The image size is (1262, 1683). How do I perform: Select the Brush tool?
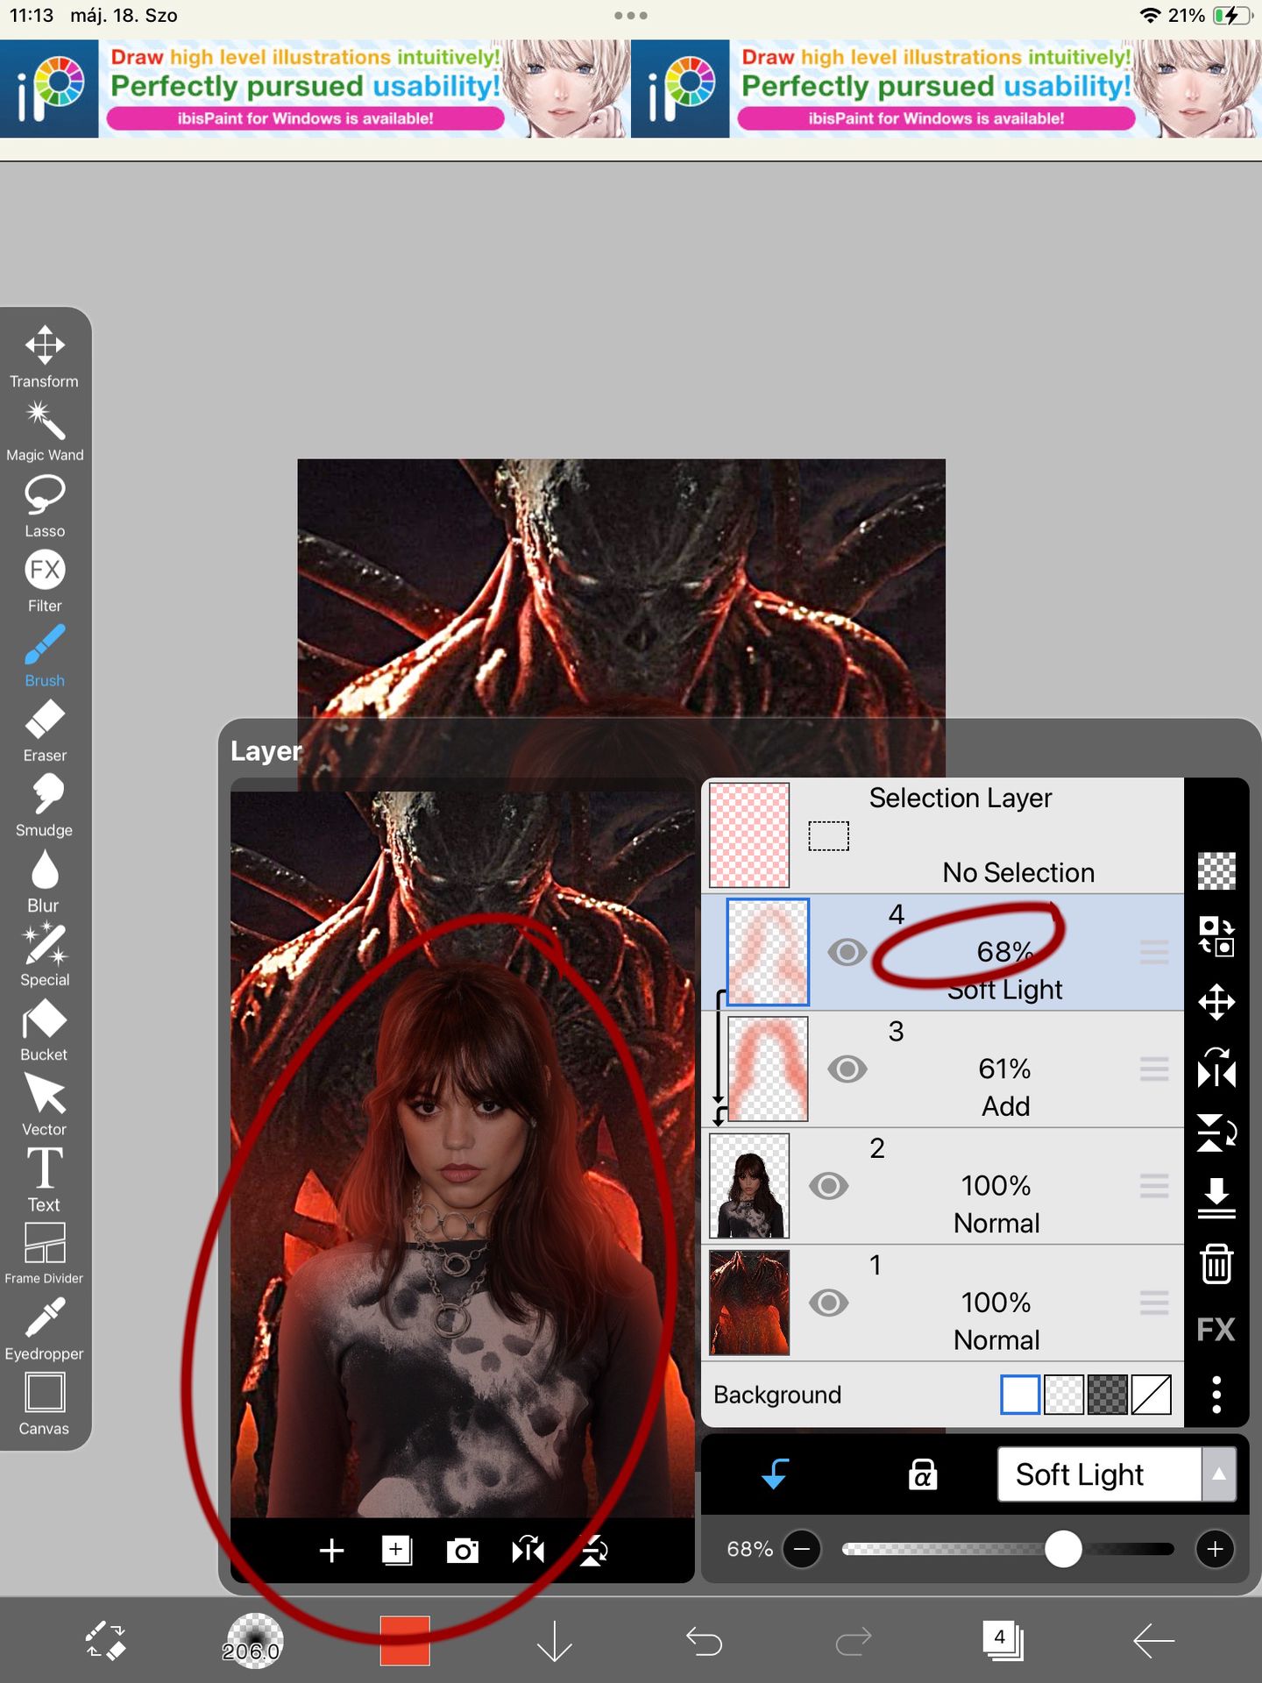pos(45,656)
